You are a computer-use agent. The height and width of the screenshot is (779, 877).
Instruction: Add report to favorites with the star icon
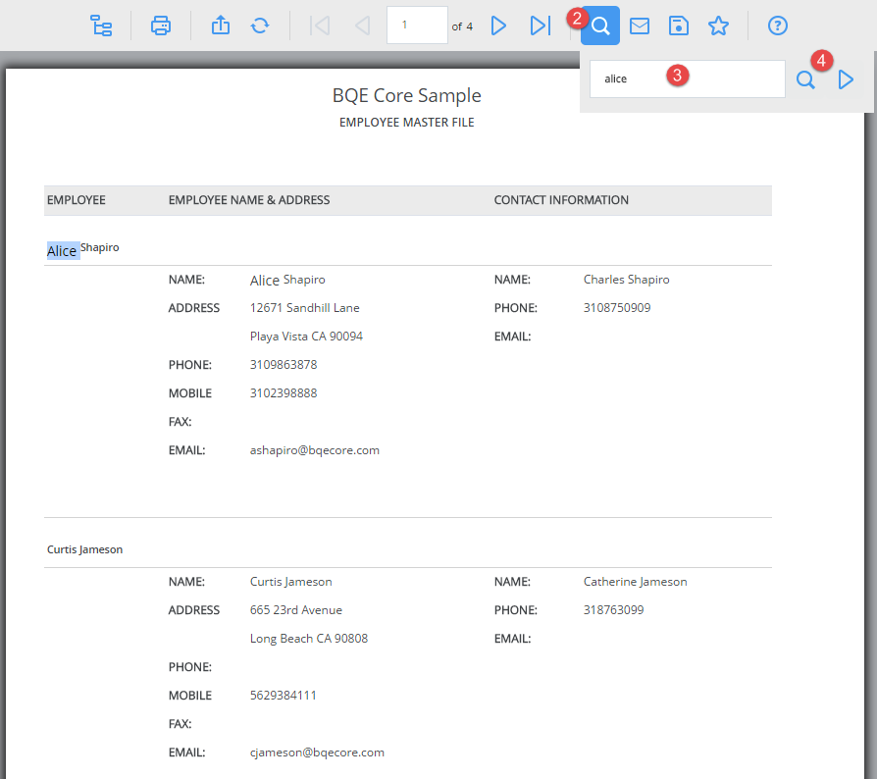point(718,26)
